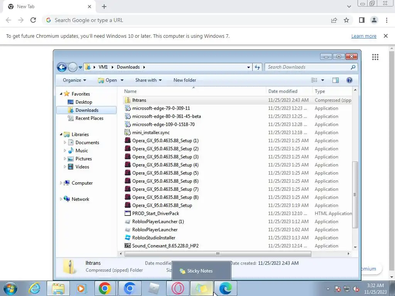This screenshot has width=395, height=296.
Task: Open the view options dropdown arrow
Action: click(323, 80)
